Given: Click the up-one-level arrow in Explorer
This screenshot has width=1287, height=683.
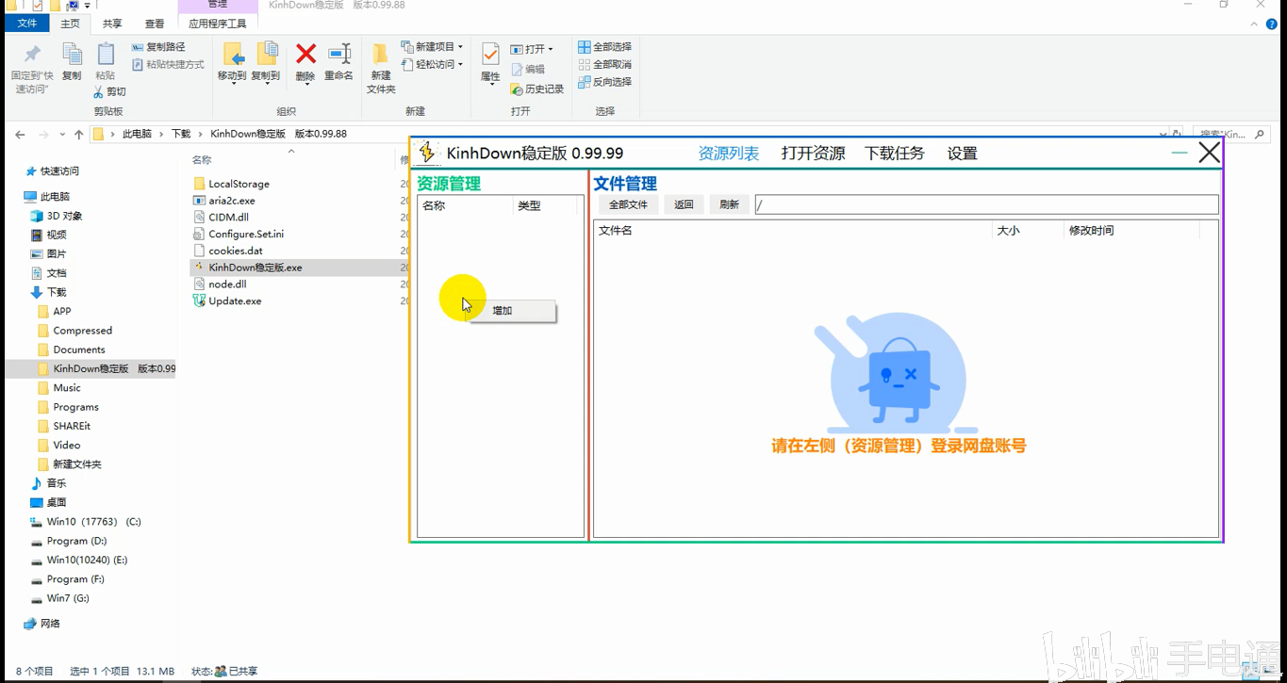Looking at the screenshot, I should (79, 135).
